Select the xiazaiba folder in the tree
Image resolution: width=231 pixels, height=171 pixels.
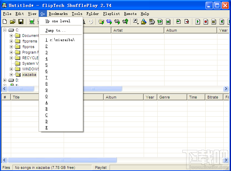[29, 75]
